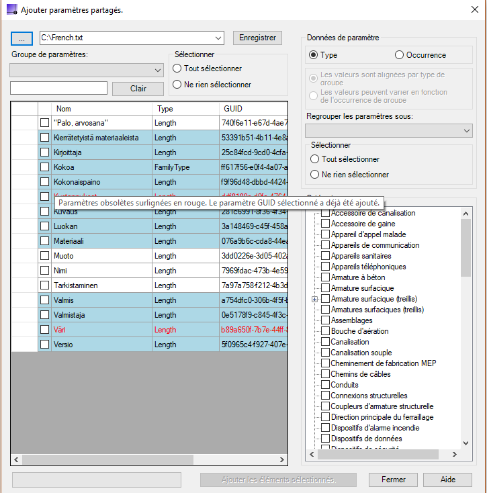Viewport: 487px width, 493px height.
Task: Check the 'Canalisation souple' category
Action: click(326, 353)
